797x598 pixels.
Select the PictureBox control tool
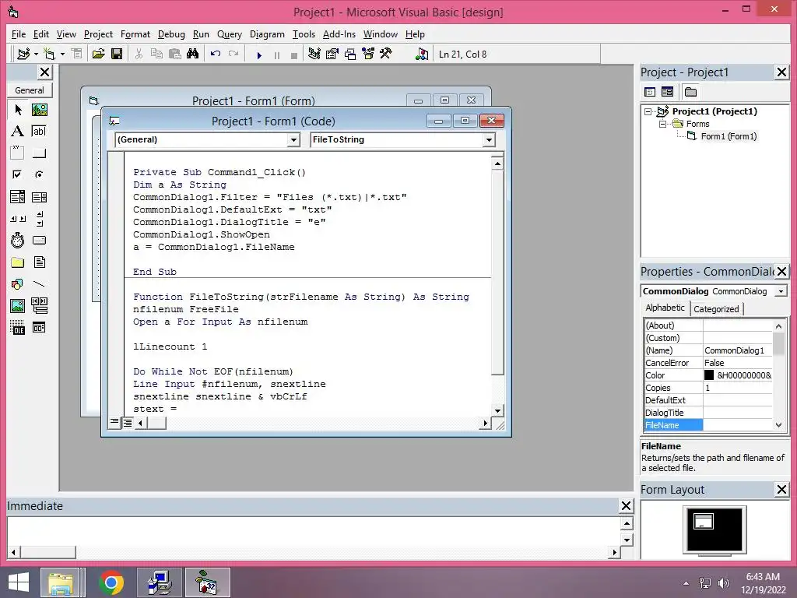(x=39, y=110)
